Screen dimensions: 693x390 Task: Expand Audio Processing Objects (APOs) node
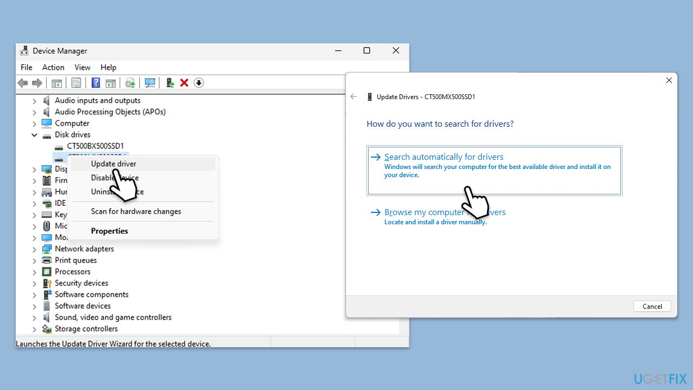(x=34, y=112)
